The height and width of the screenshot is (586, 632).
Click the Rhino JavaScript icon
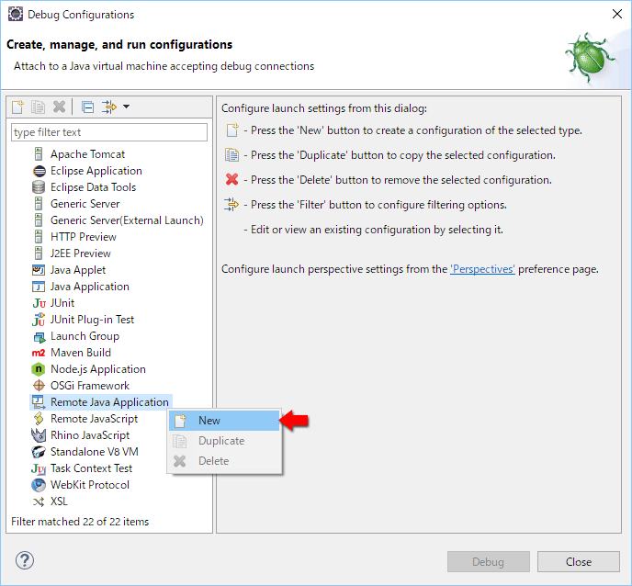tap(39, 435)
